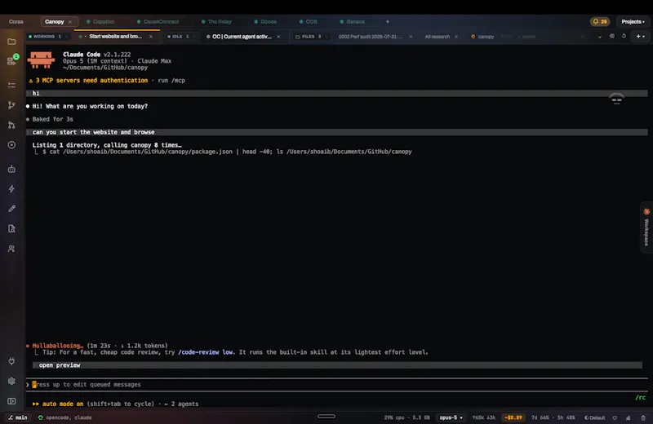Close the Canopy project tab
653x424 pixels.
click(70, 22)
